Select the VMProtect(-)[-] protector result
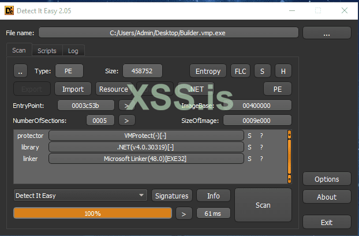The width and height of the screenshot is (359, 236). [146, 136]
